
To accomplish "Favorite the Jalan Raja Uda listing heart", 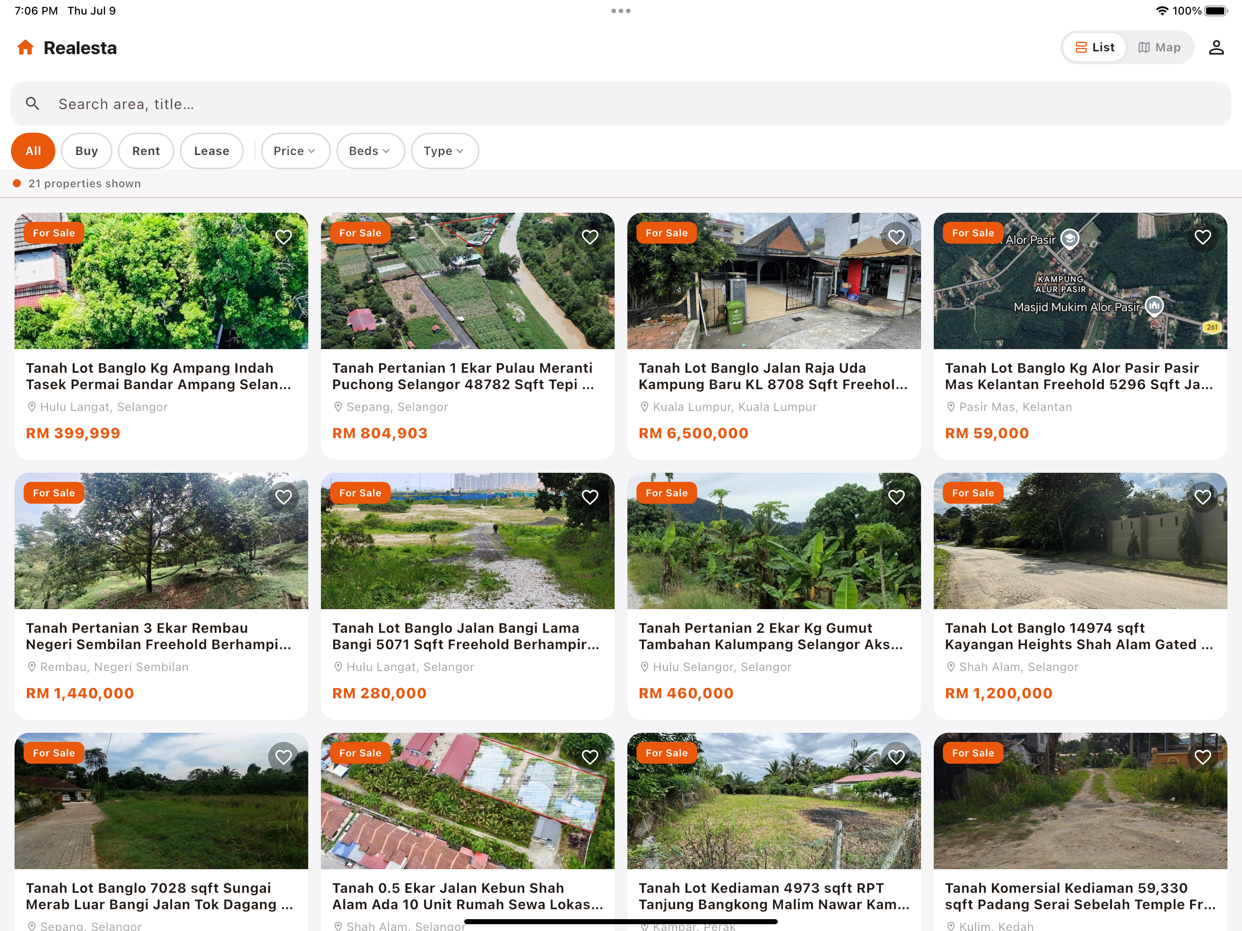I will (896, 237).
